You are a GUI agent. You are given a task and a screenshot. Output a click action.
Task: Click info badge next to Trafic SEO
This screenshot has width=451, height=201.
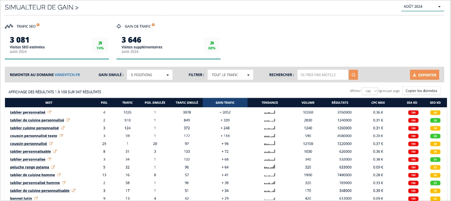pos(38,25)
